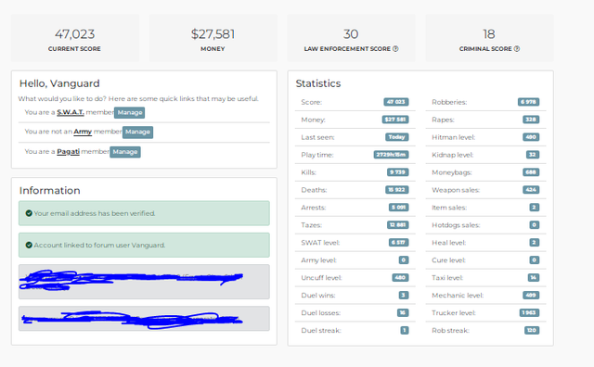Click the Hitman level value badge
This screenshot has width=594, height=367.
coord(531,137)
